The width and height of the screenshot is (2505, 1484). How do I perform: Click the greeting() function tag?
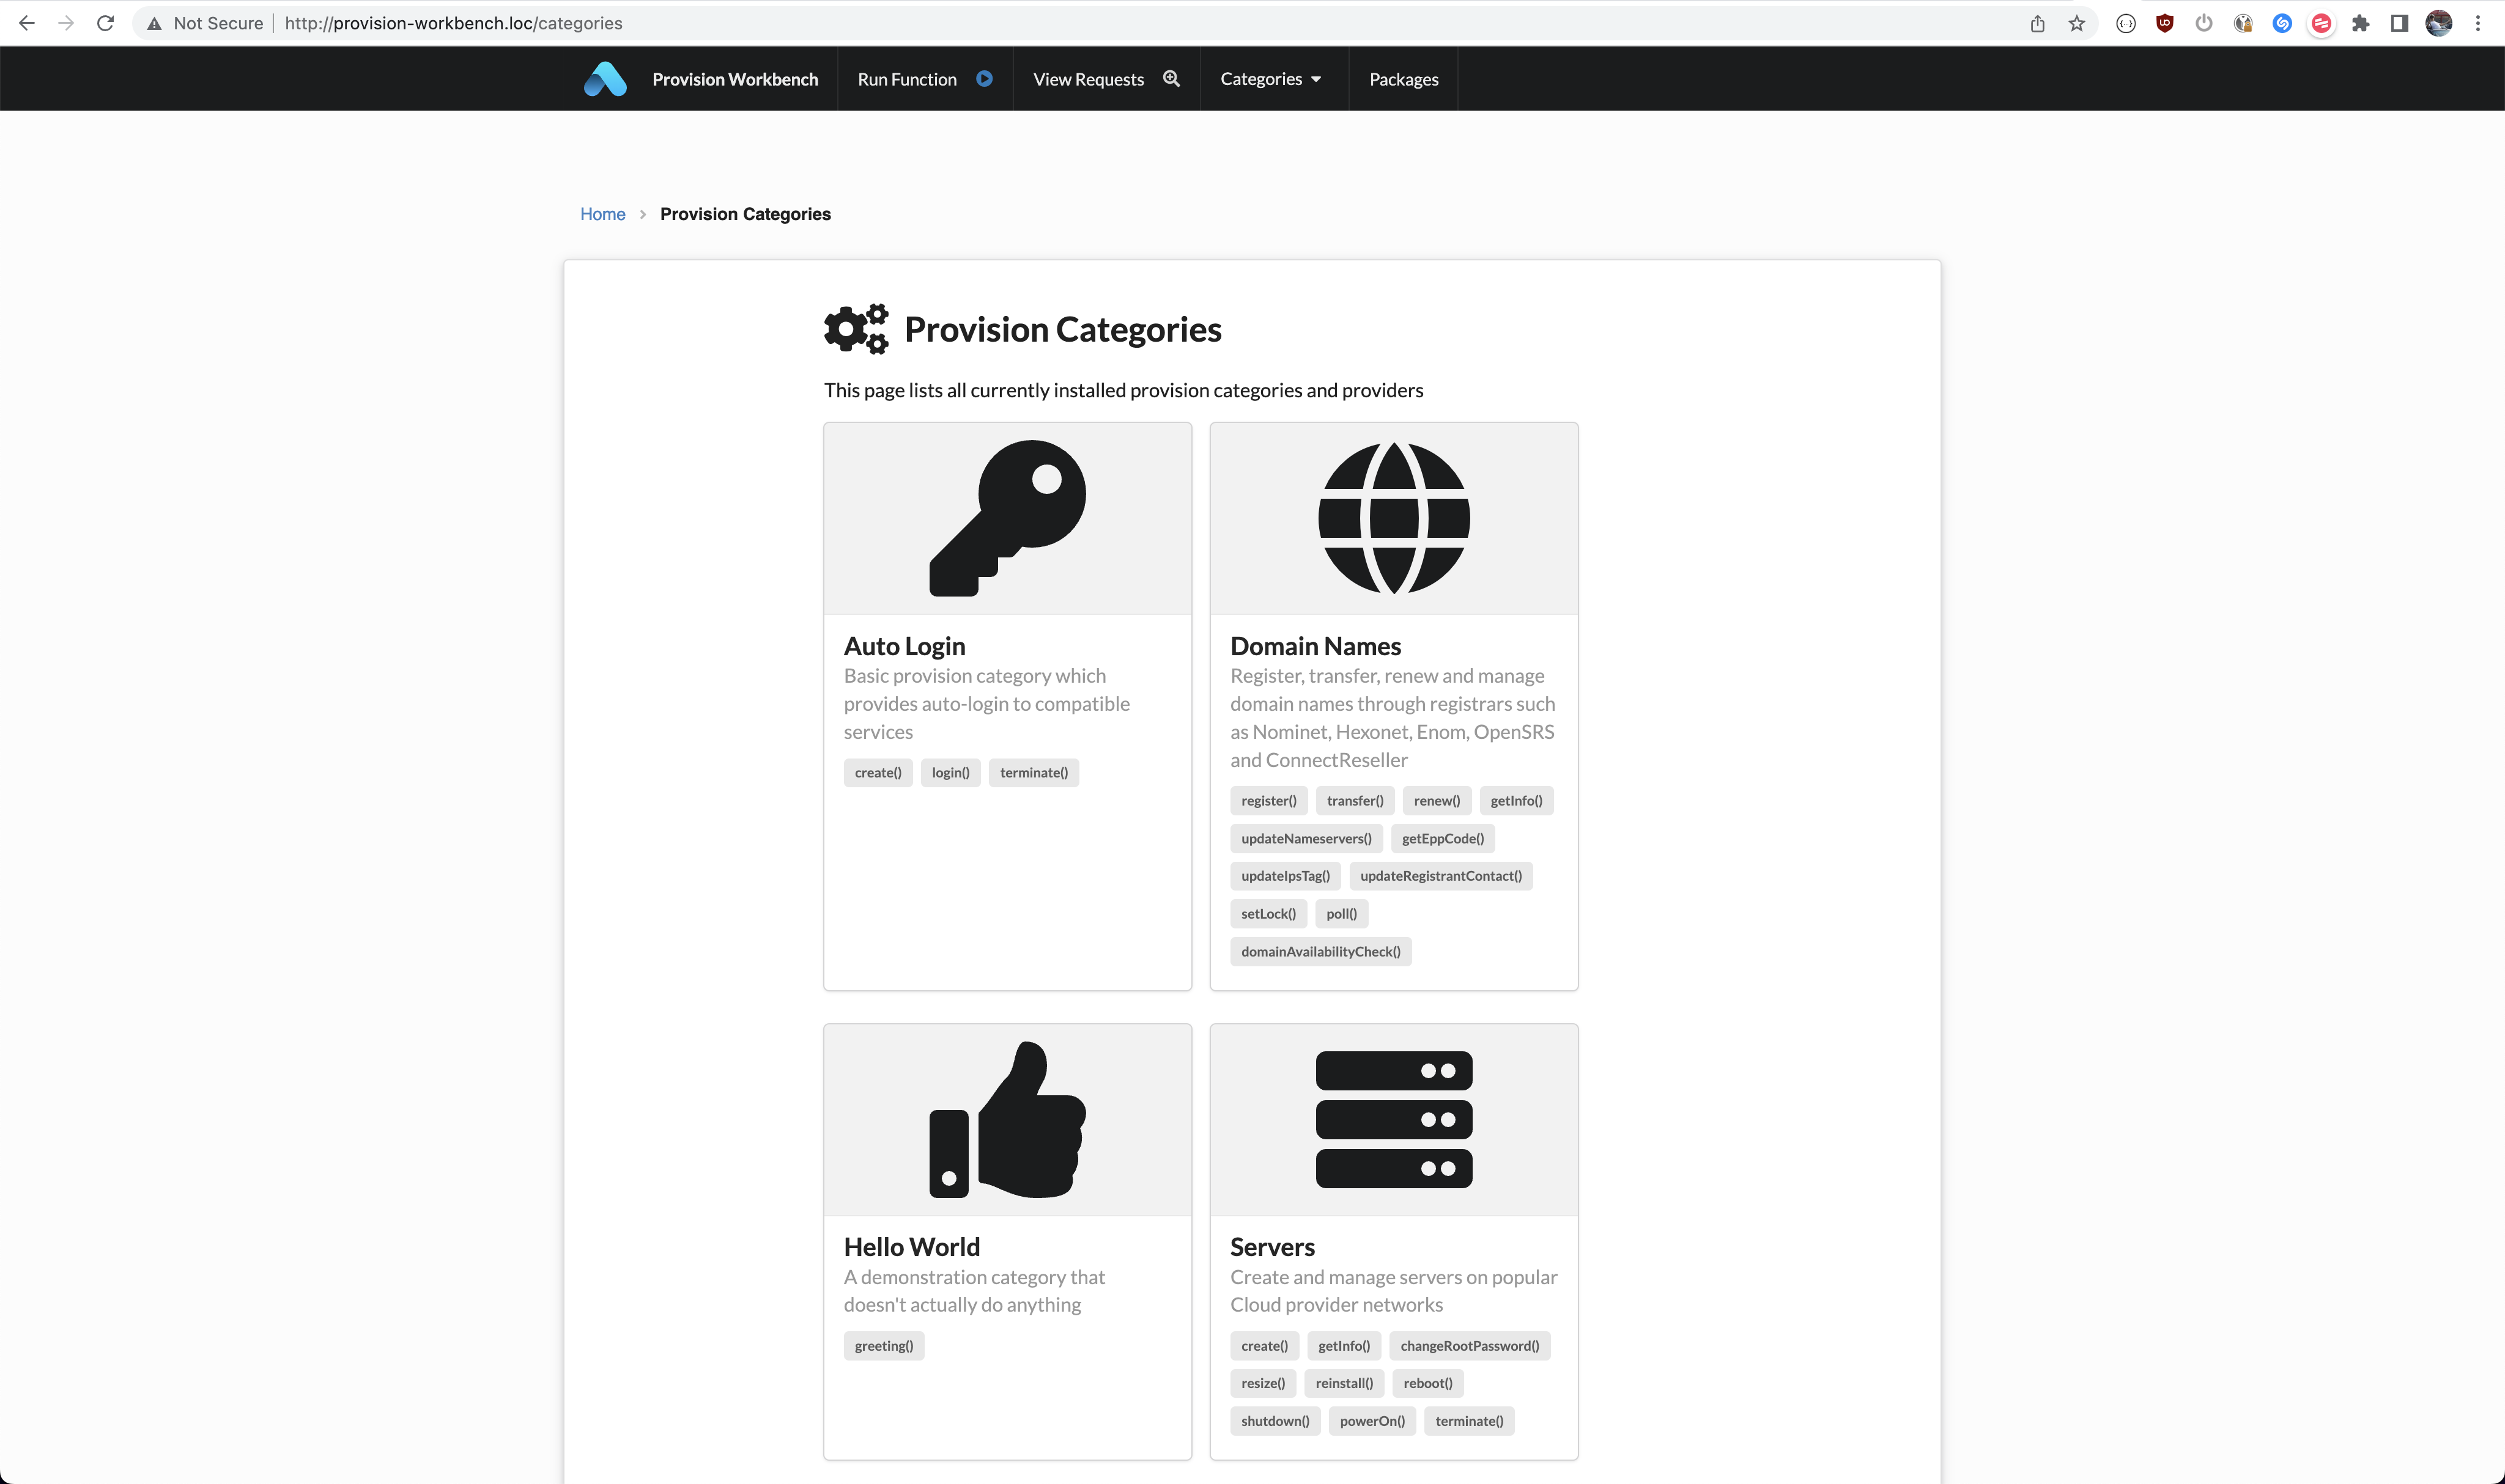[x=884, y=1345]
